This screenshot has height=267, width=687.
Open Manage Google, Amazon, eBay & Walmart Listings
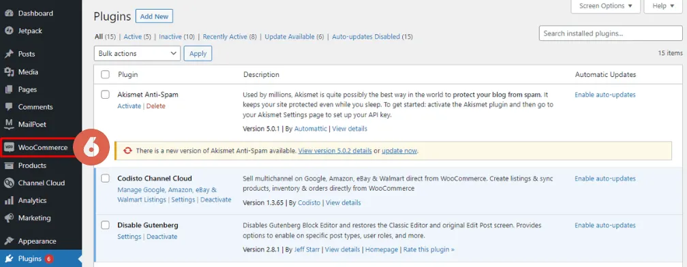pyautogui.click(x=167, y=195)
